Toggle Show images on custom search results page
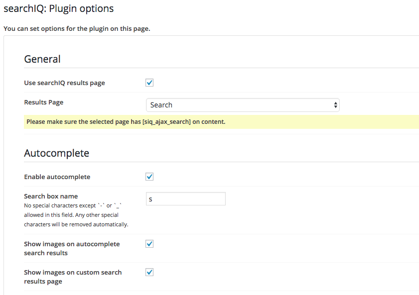 [149, 272]
